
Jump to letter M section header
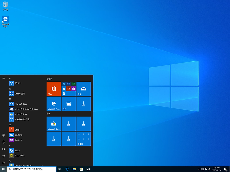coord(10,99)
